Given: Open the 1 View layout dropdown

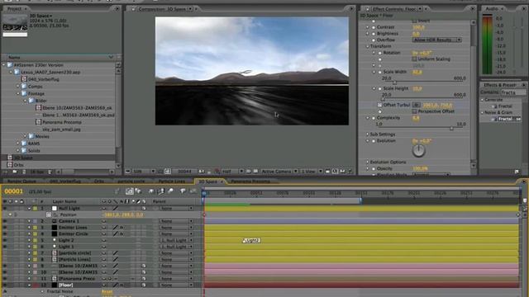Looking at the screenshot, I should (x=312, y=172).
